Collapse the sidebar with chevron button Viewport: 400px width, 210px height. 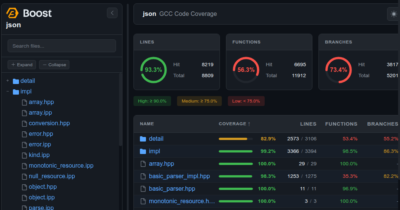coord(112,13)
